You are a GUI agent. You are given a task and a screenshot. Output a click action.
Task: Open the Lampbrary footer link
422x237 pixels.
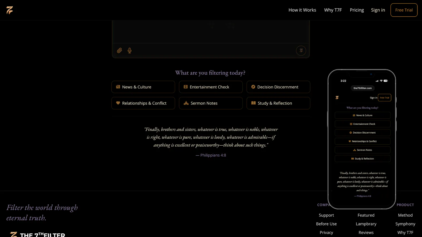click(366, 224)
